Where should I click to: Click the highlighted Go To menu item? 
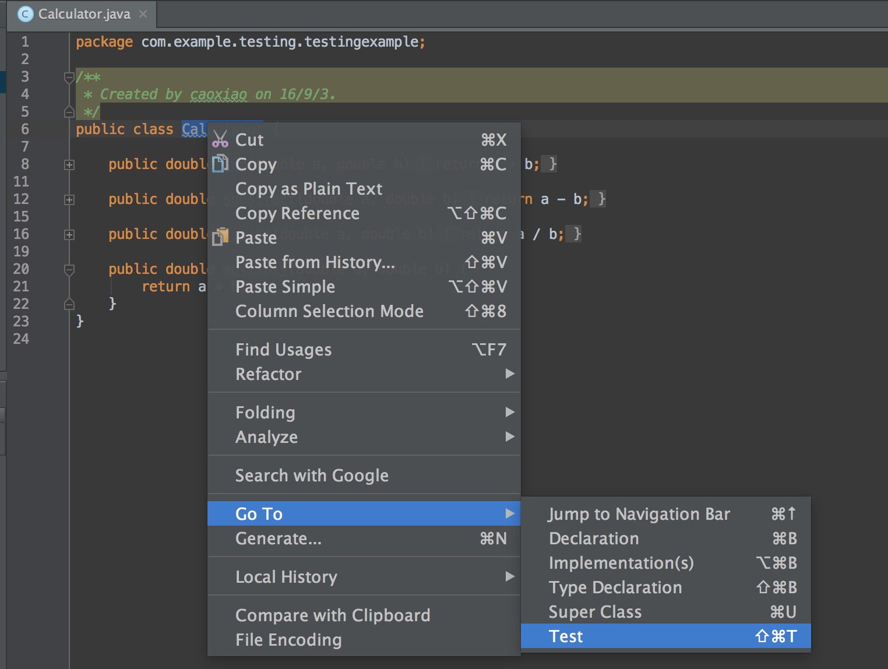pos(364,513)
